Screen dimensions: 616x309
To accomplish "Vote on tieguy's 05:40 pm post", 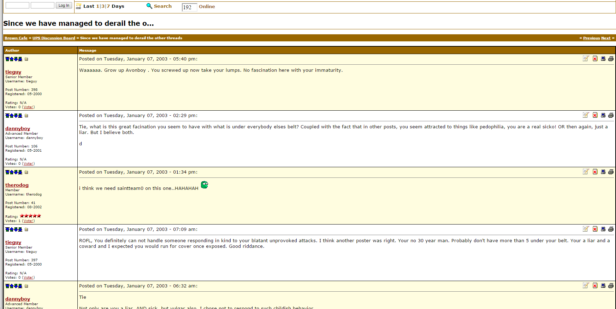I will (28, 107).
